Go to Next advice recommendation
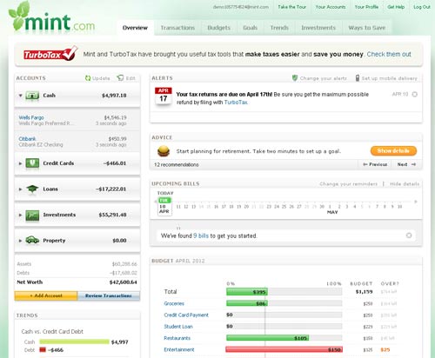This screenshot has width=435, height=358. click(x=406, y=164)
